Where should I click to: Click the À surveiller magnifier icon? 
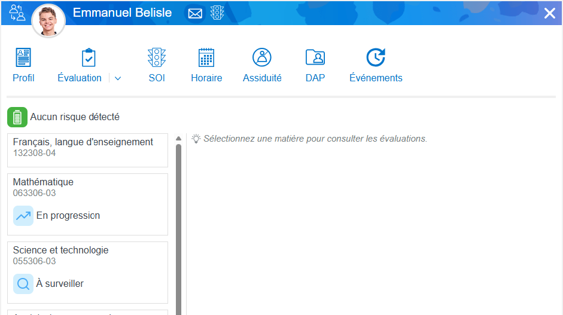pos(23,284)
